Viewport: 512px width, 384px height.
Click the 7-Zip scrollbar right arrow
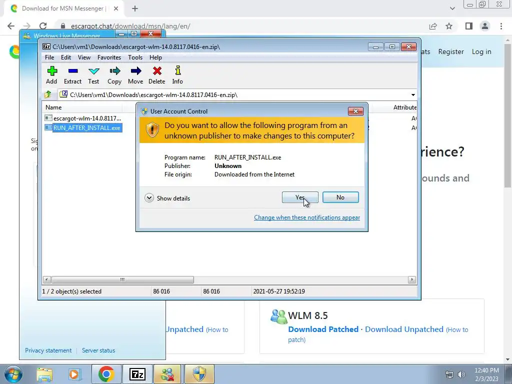(x=412, y=280)
